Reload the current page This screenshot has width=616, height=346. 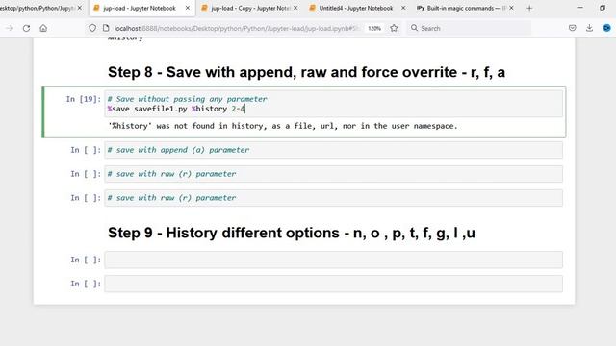click(26, 28)
